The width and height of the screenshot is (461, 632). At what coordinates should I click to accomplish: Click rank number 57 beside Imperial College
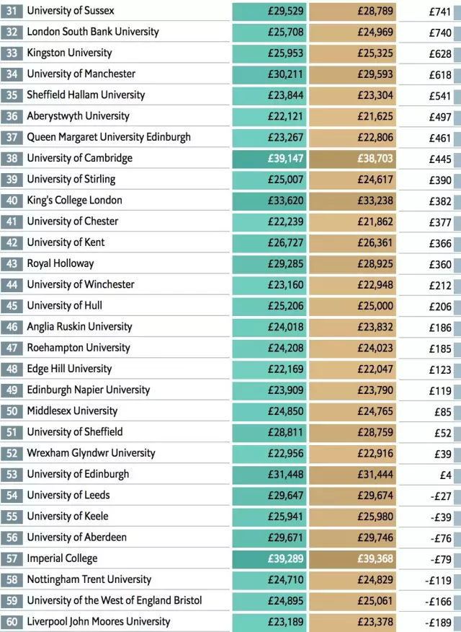coord(12,558)
